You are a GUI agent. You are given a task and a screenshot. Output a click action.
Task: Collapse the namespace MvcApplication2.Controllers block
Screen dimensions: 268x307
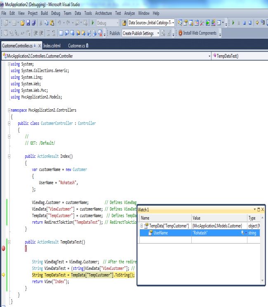coord(9,110)
